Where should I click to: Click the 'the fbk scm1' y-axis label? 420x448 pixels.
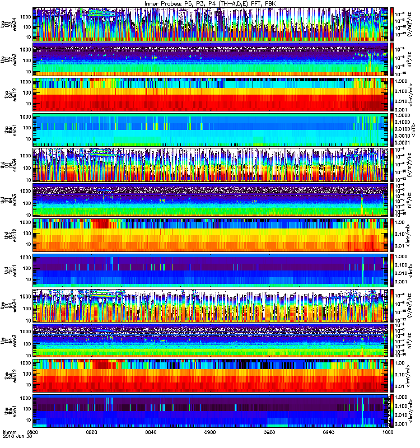point(11,411)
